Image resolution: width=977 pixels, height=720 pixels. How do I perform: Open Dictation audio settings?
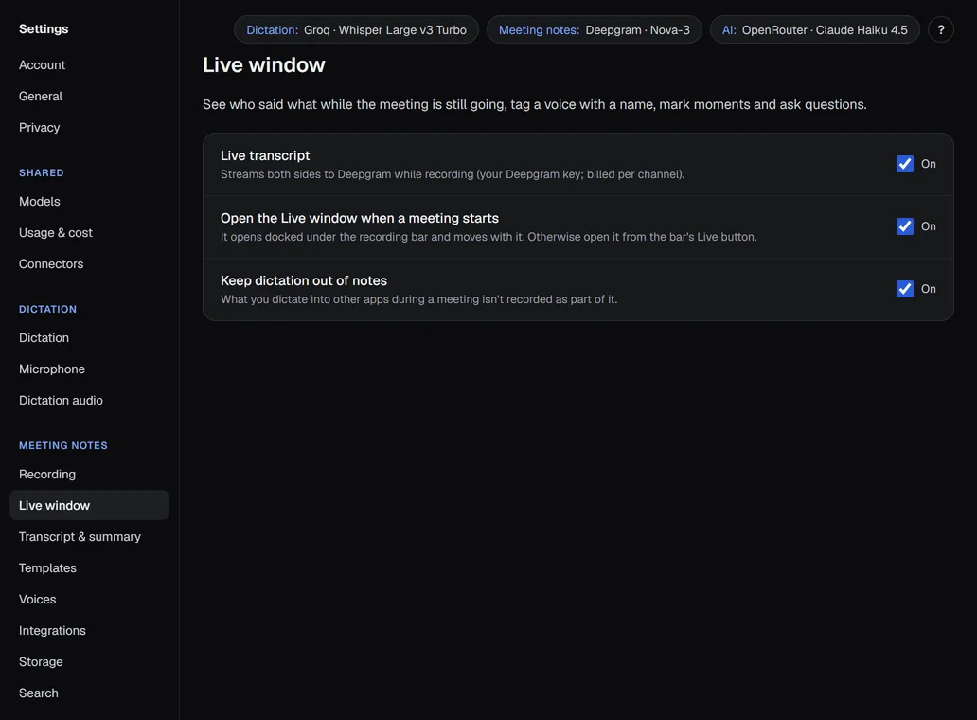tap(89, 400)
